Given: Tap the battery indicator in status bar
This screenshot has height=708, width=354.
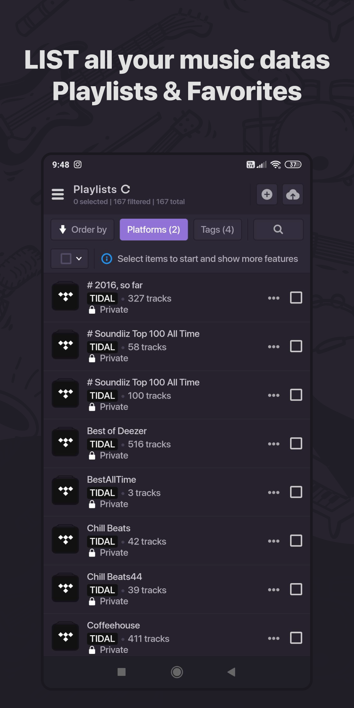Looking at the screenshot, I should click(x=293, y=165).
